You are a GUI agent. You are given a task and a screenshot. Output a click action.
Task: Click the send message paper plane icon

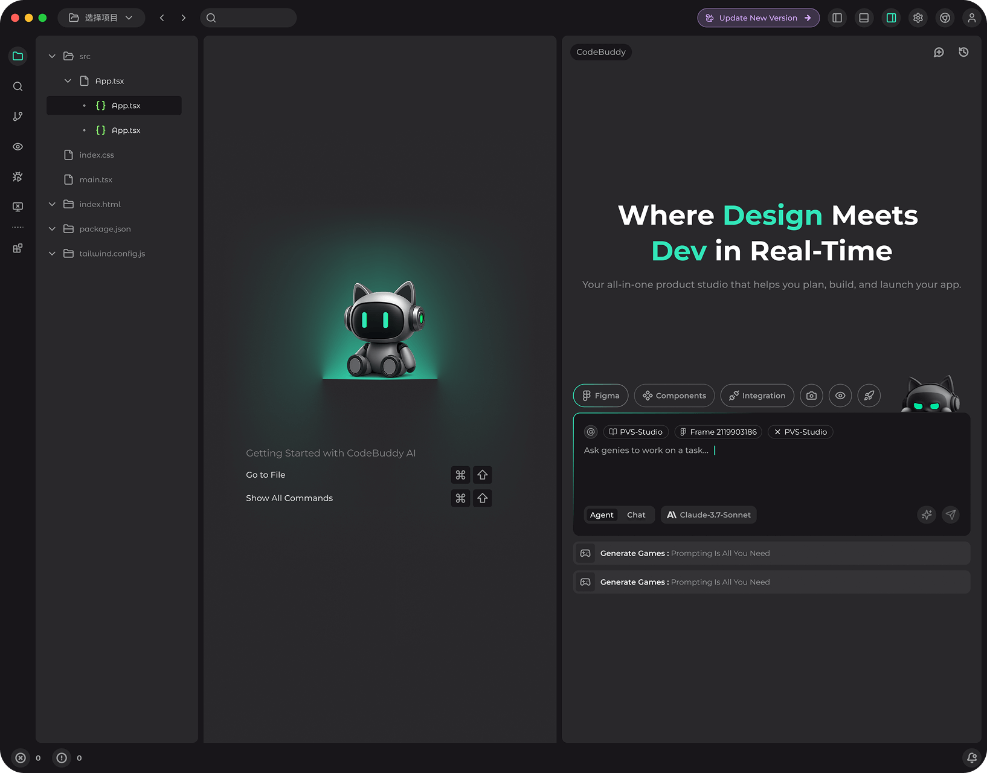coord(950,515)
